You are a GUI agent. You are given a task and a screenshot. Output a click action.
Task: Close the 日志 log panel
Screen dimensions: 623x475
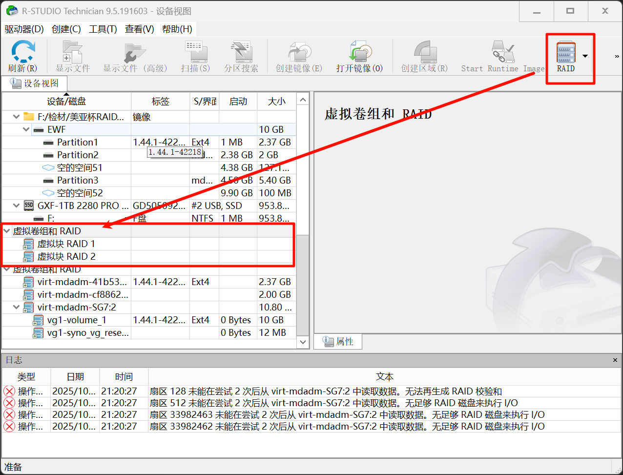615,360
